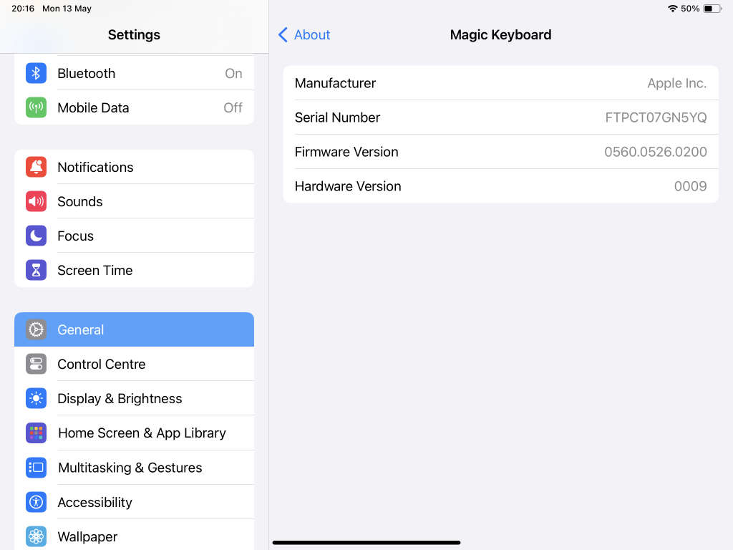Viewport: 733px width, 550px height.
Task: Open General settings in sidebar
Action: 134,329
